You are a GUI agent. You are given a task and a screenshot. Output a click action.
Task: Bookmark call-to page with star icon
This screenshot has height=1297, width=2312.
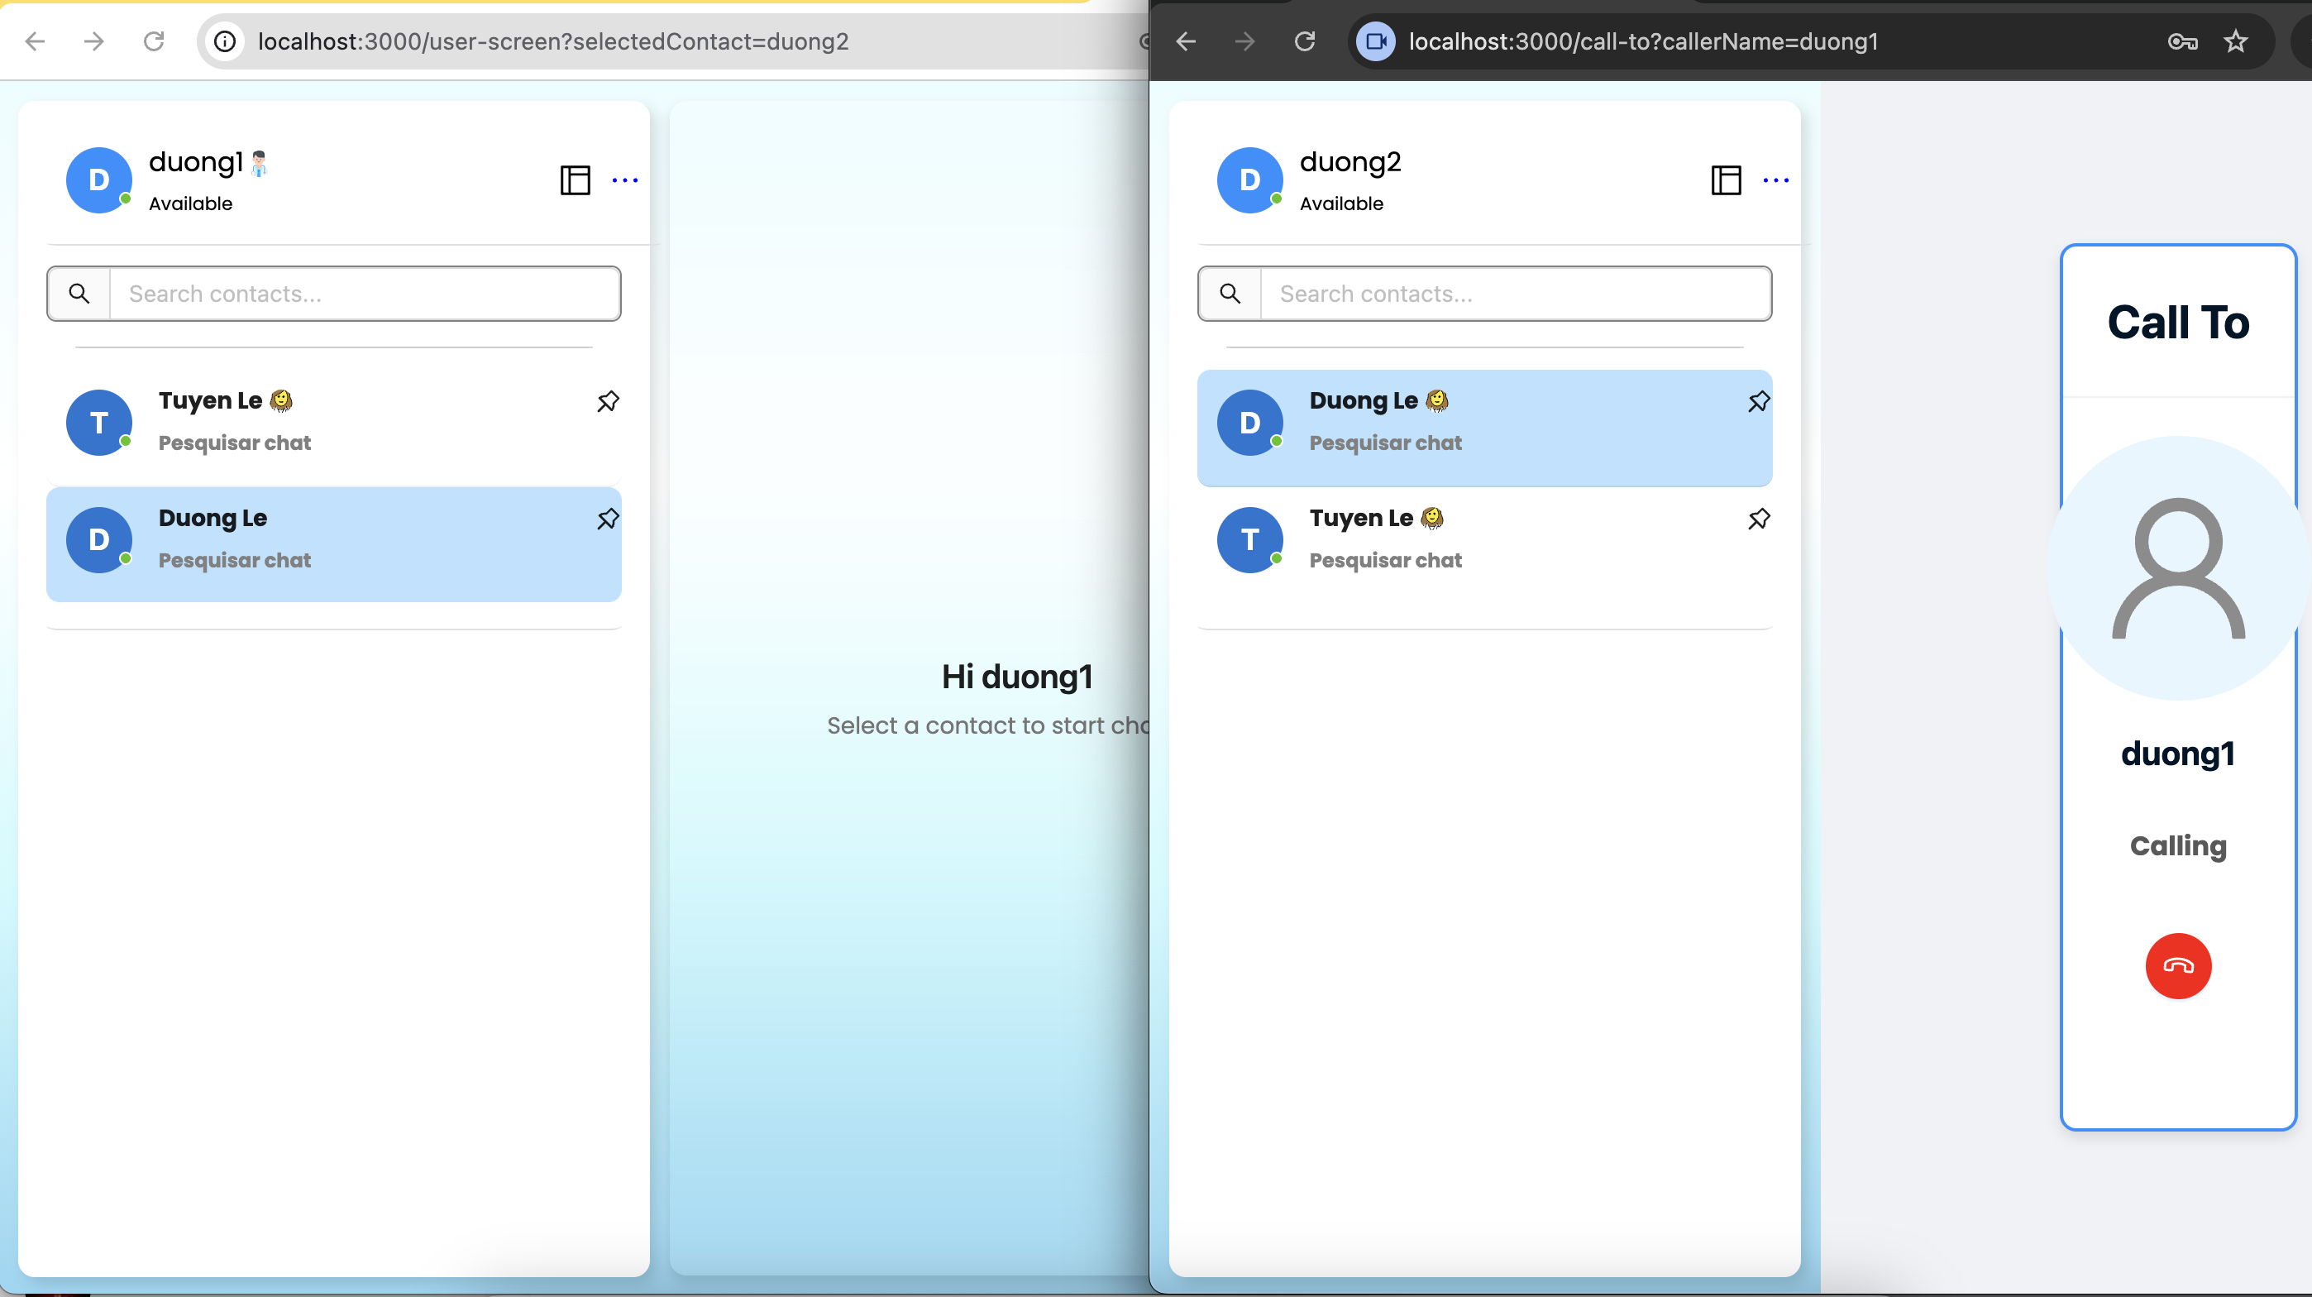tap(2235, 41)
